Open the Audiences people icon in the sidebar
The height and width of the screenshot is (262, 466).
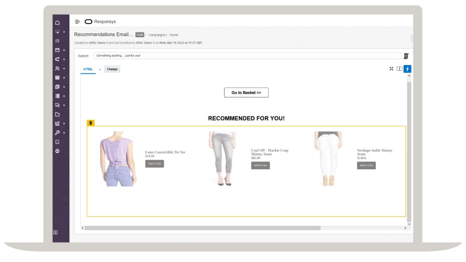pos(57,69)
